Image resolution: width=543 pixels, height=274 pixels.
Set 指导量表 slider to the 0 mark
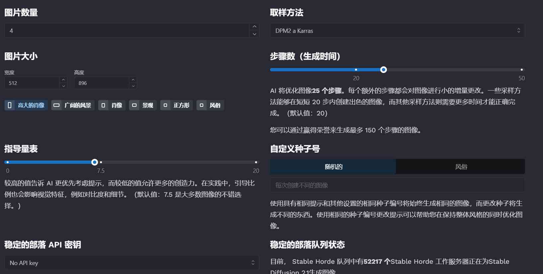(x=8, y=162)
